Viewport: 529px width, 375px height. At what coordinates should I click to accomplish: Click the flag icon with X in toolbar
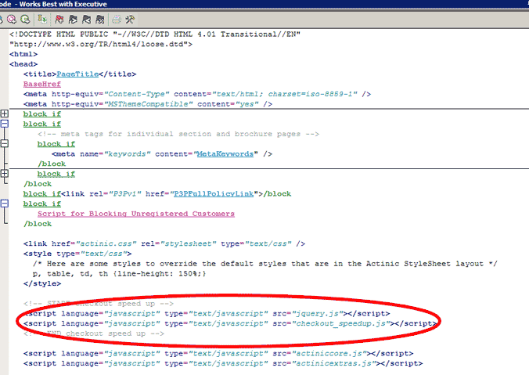(x=100, y=19)
